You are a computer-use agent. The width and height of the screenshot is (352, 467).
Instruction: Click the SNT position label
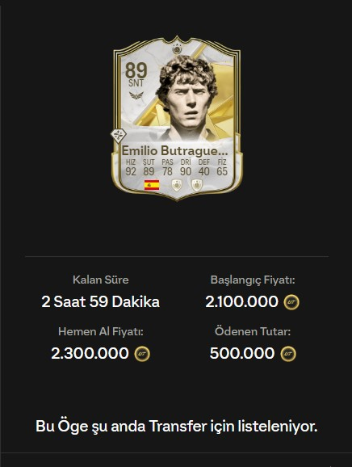click(136, 83)
